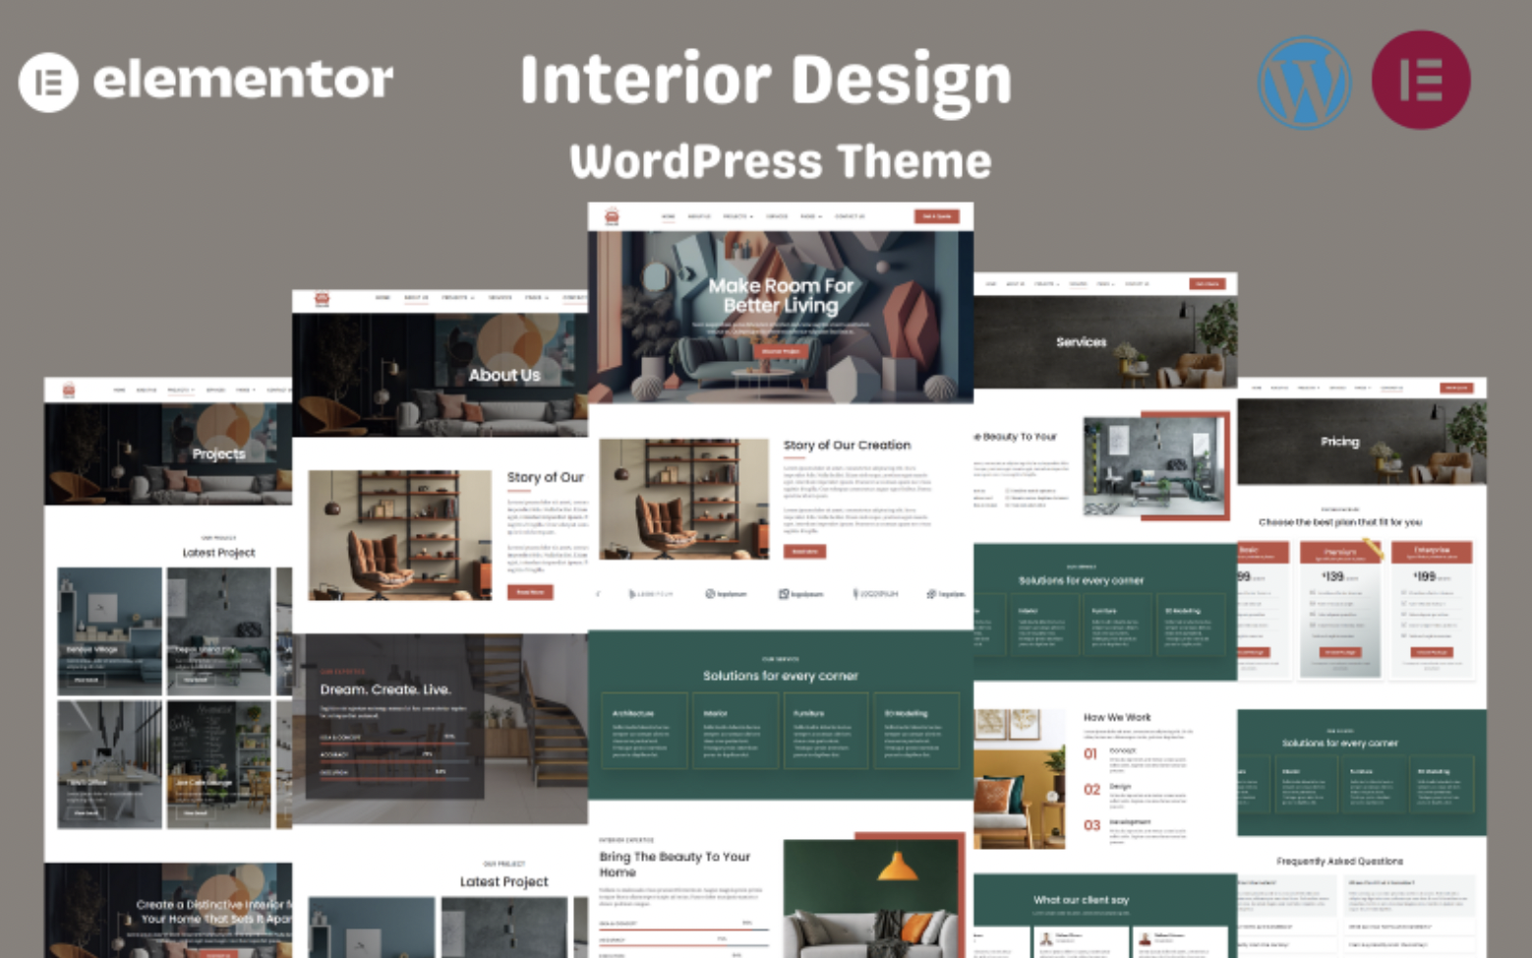Click the sofa logo in the homepage mockup header
This screenshot has width=1532, height=958.
pyautogui.click(x=612, y=216)
